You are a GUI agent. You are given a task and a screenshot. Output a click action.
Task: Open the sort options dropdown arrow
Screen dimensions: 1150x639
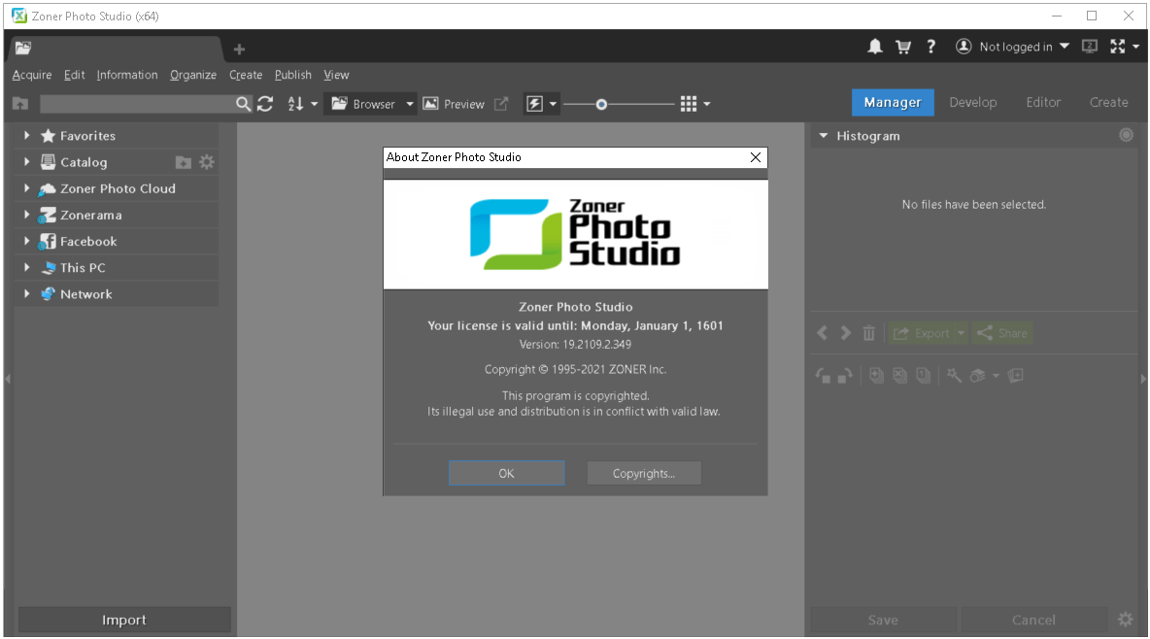[314, 104]
